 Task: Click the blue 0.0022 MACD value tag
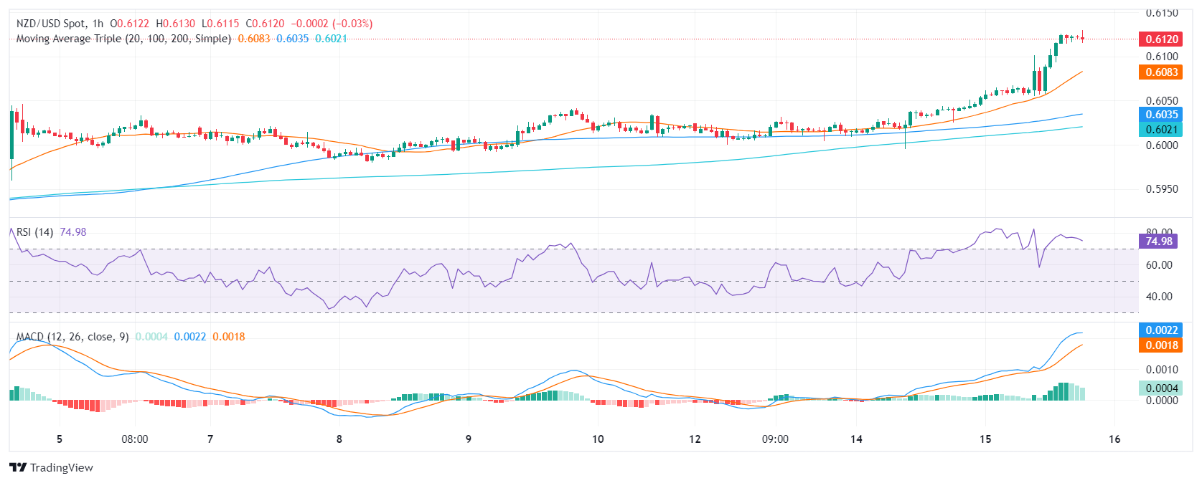pos(1160,330)
